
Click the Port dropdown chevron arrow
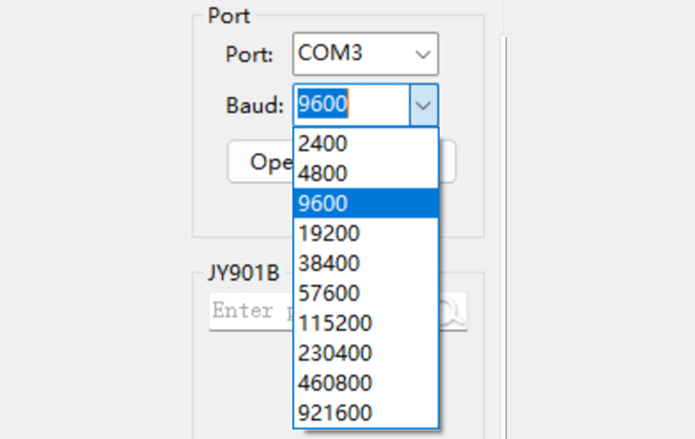click(x=423, y=54)
